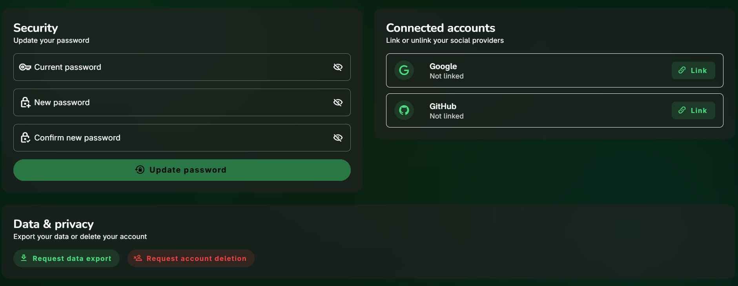
Task: Click the key icon in Current password field
Action: [24, 67]
